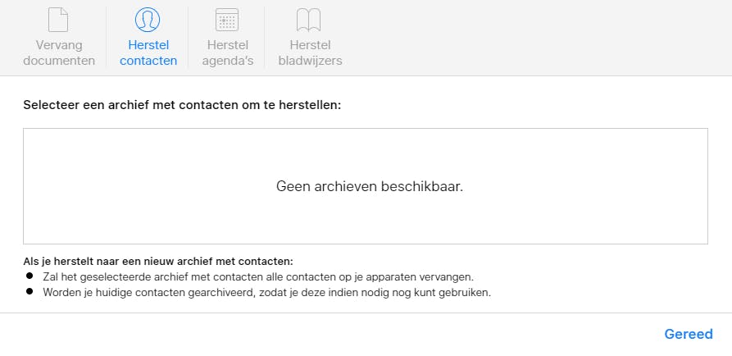Open the "Herstel agenda's" tab label

point(227,52)
